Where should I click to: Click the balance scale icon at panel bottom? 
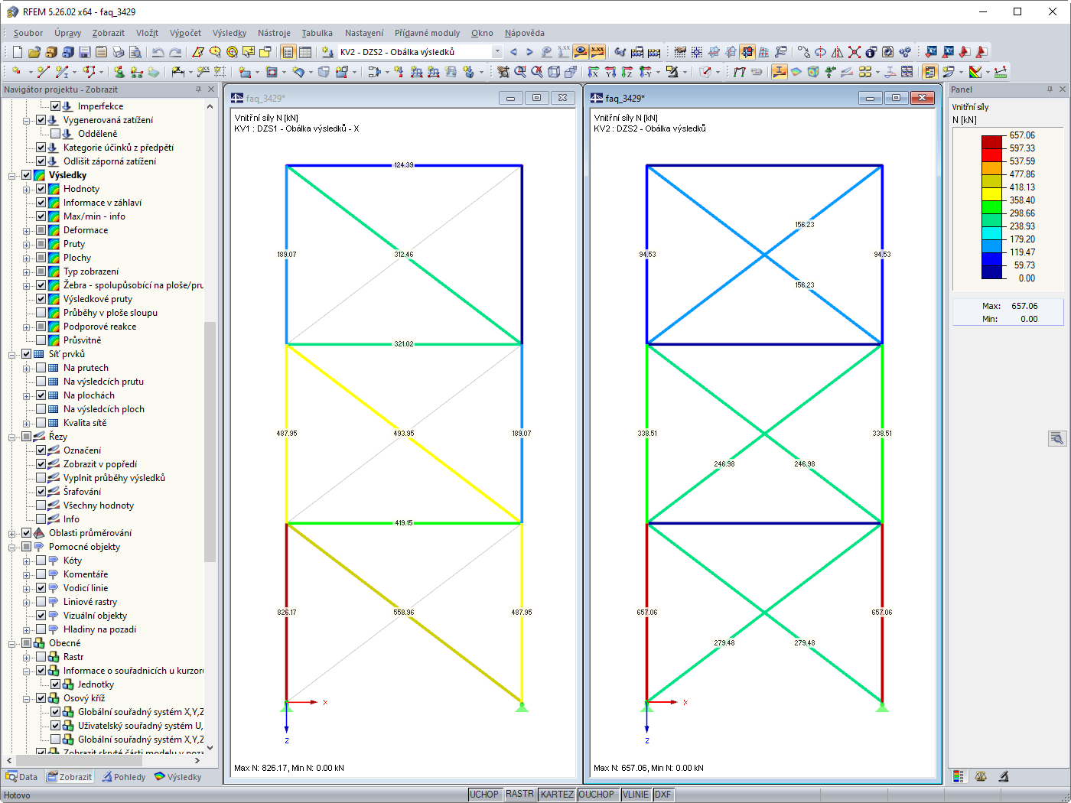981,776
